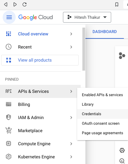Expand the IAM & Admin chevron

click(x=71, y=118)
